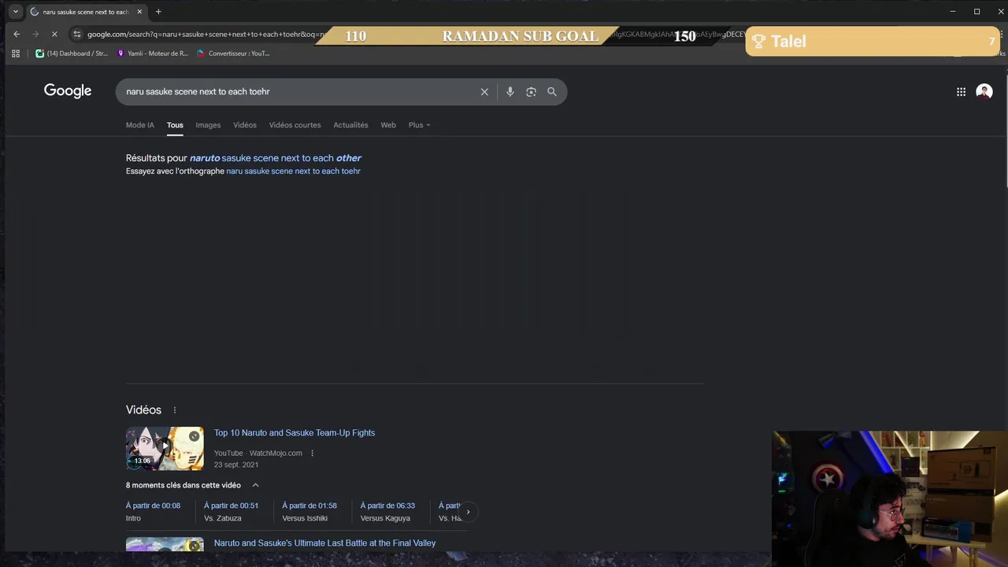Open 'Ultimate Last Battle at the Final Valley' link
Viewport: 1008px width, 567px height.
pyautogui.click(x=324, y=543)
